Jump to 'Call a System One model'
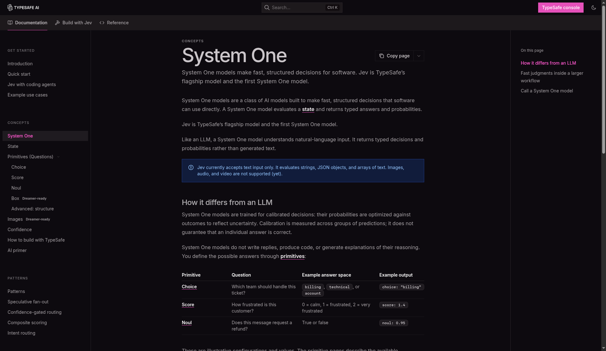Image resolution: width=606 pixels, height=351 pixels. [x=547, y=91]
